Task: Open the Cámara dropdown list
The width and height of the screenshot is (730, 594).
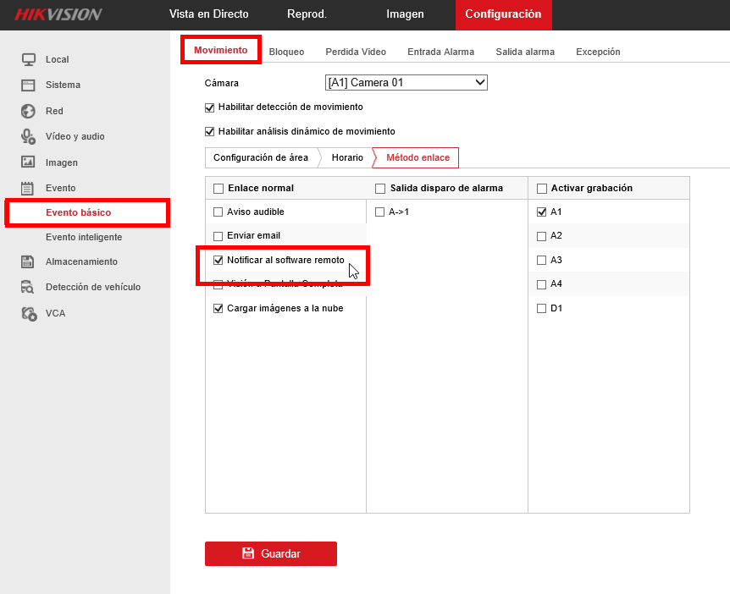Action: point(406,82)
